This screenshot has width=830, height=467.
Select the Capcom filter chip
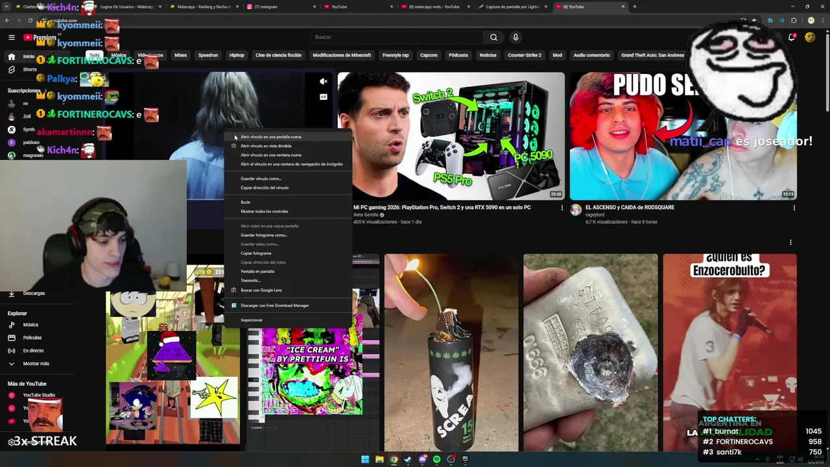pos(429,55)
